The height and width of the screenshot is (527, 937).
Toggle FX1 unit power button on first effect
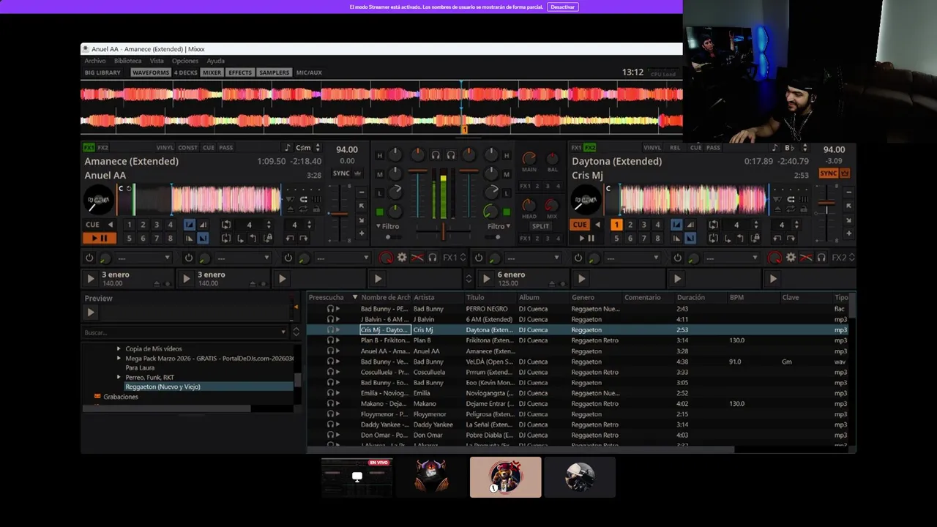pyautogui.click(x=89, y=258)
